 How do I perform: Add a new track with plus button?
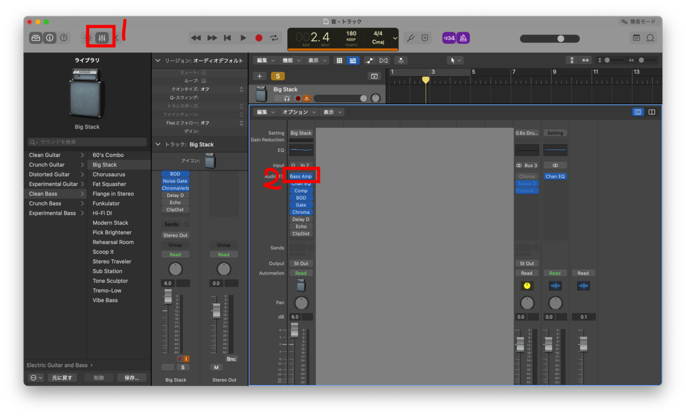point(260,76)
